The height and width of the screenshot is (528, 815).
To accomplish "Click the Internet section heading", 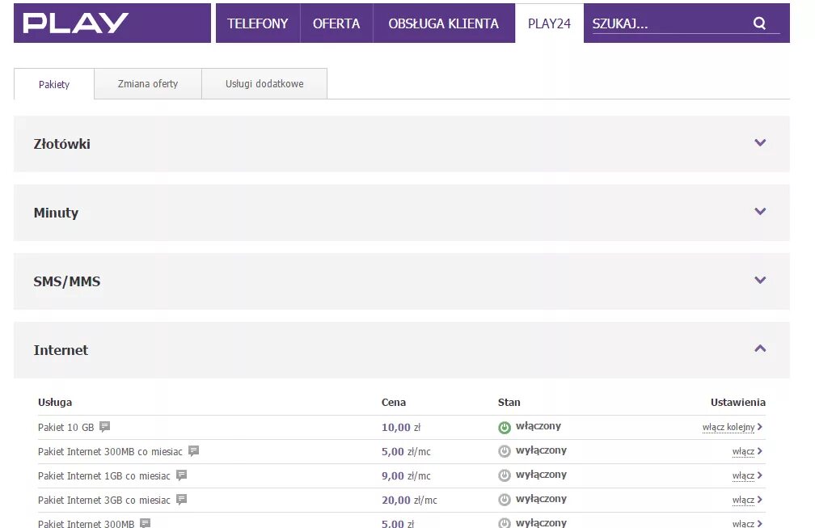I will [x=61, y=350].
